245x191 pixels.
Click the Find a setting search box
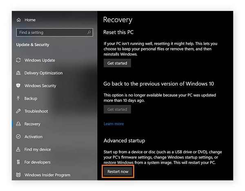tap(51, 32)
